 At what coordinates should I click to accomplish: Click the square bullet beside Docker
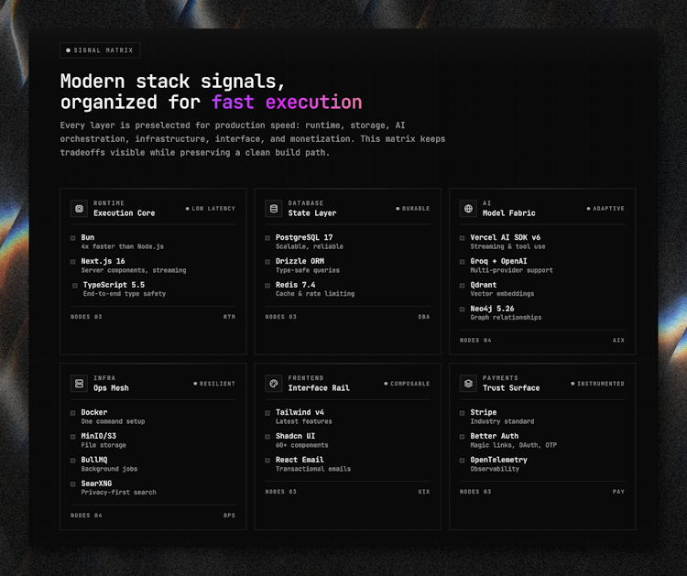72,413
